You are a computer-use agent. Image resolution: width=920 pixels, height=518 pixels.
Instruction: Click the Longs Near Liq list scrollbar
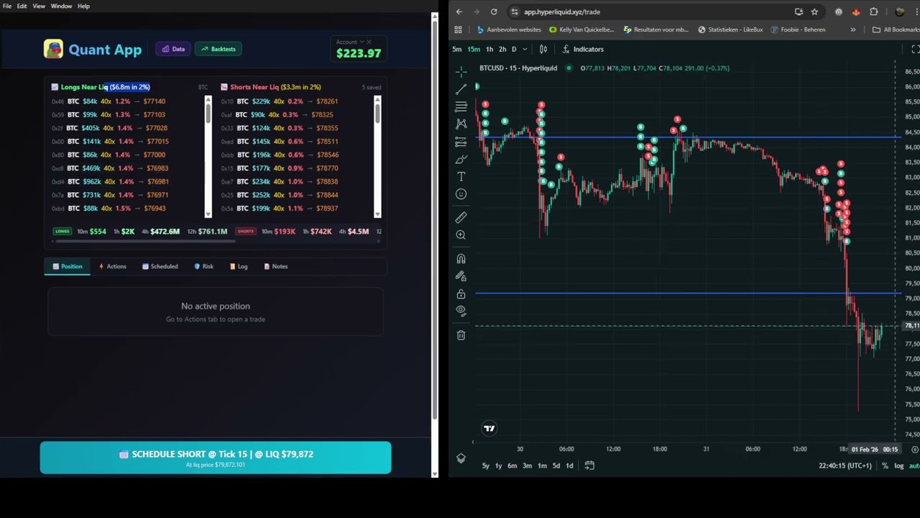(x=208, y=114)
